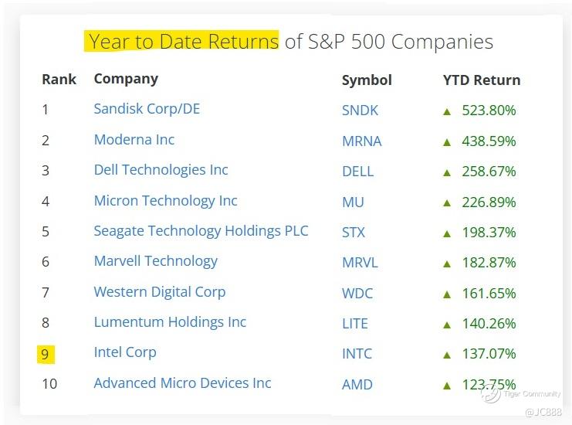Image resolution: width=572 pixels, height=425 pixels.
Task: Open the Intel Corp company link
Action: tap(125, 352)
